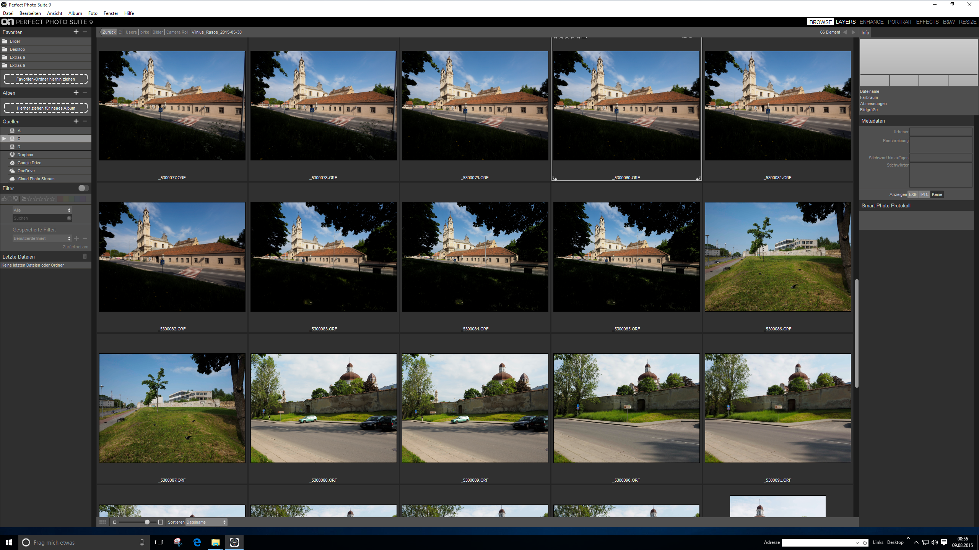Filter by blue color label swatch
The height and width of the screenshot is (550, 979).
[x=77, y=199]
